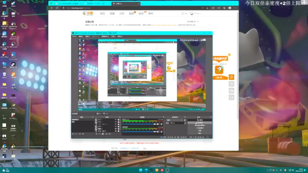Open the browser profile avatar icon

point(229,8)
